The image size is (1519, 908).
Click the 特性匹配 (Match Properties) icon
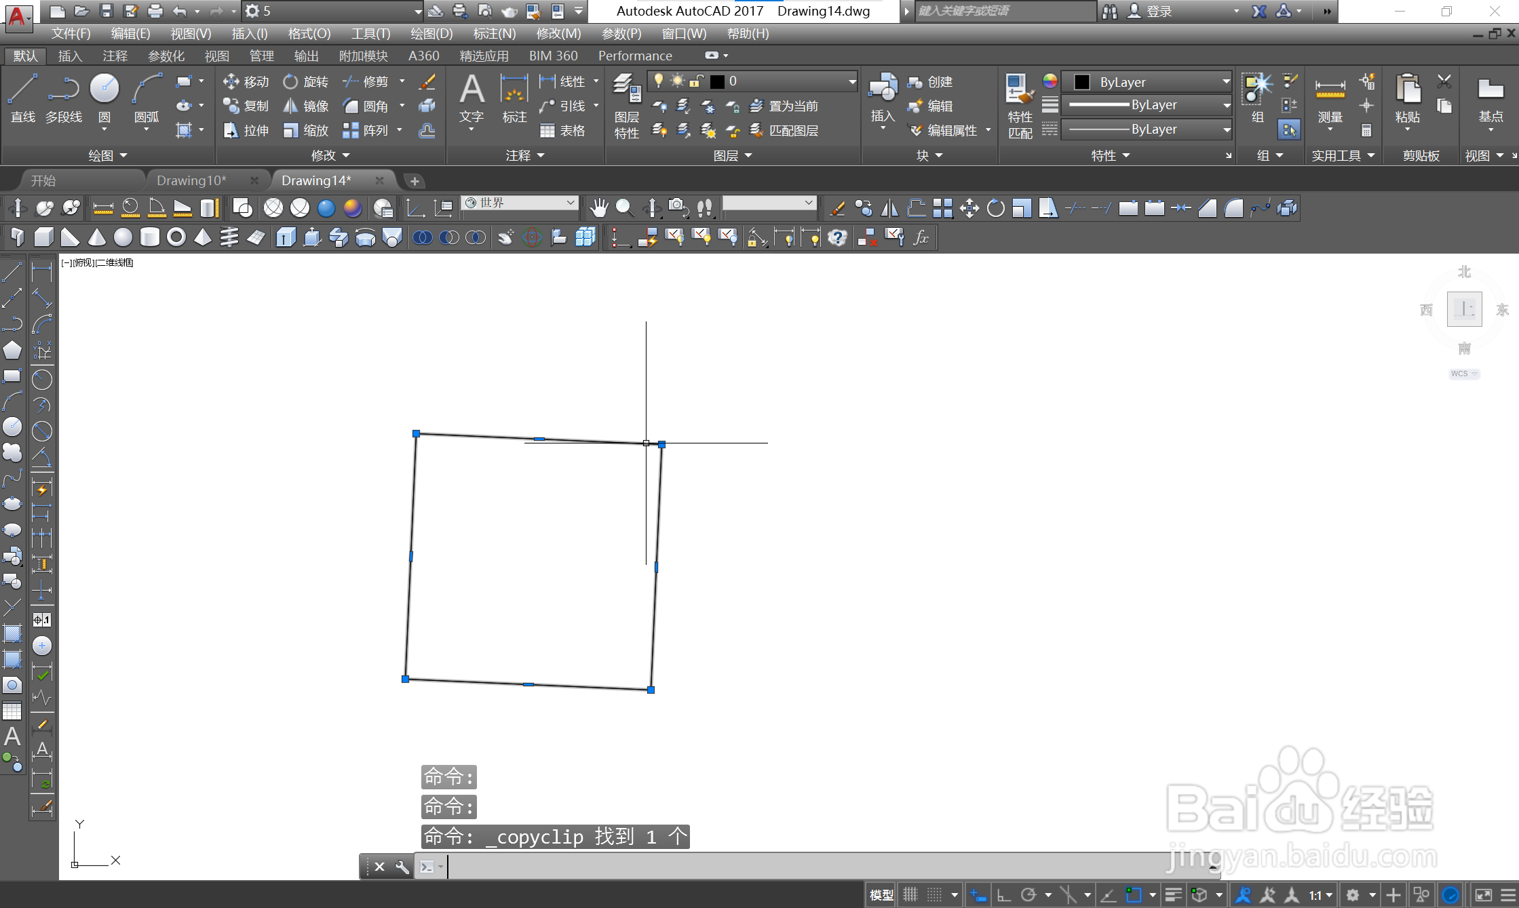1020,106
